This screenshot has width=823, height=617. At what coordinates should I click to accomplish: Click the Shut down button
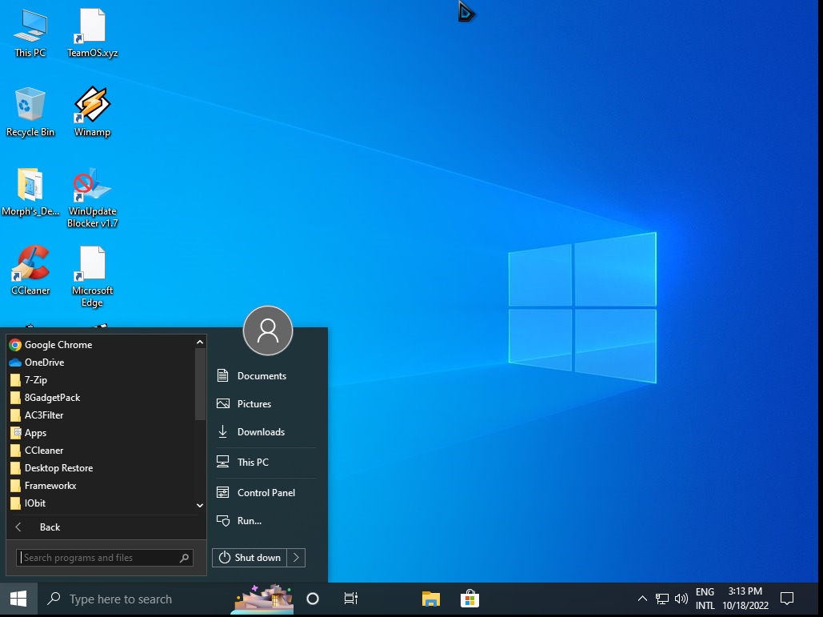[x=250, y=558]
